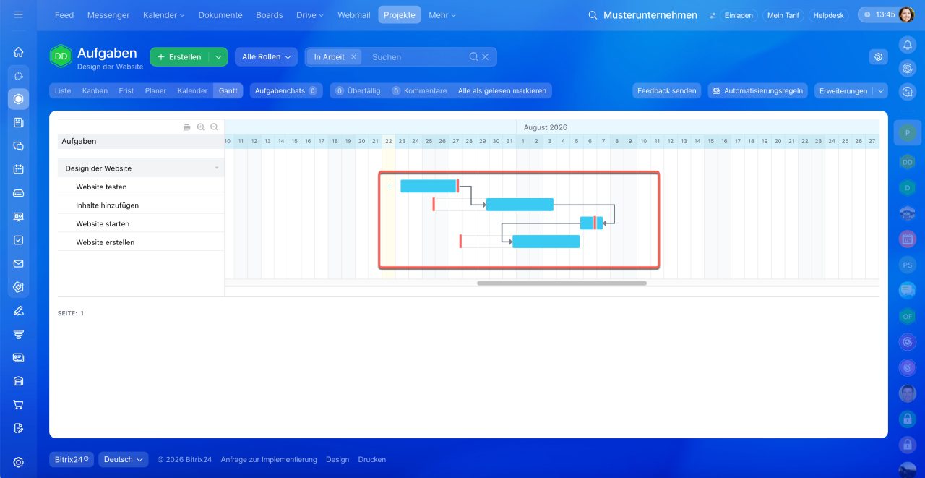
Task: Open the shopping cart icon in the sidebar
Action: tap(19, 405)
